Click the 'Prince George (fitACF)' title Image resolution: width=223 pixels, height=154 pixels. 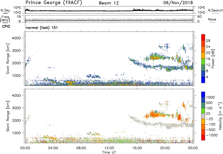click(54, 3)
